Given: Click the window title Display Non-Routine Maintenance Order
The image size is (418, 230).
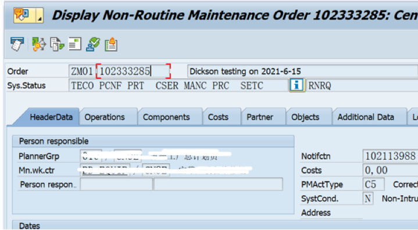Looking at the screenshot, I should tap(235, 15).
